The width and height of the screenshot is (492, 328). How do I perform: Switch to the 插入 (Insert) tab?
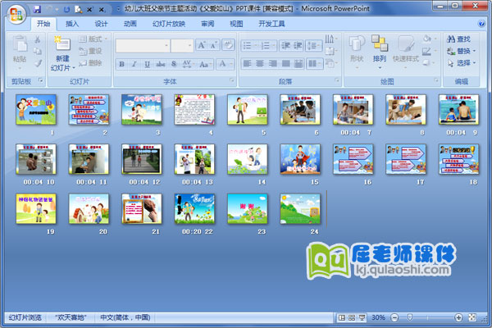tap(73, 24)
